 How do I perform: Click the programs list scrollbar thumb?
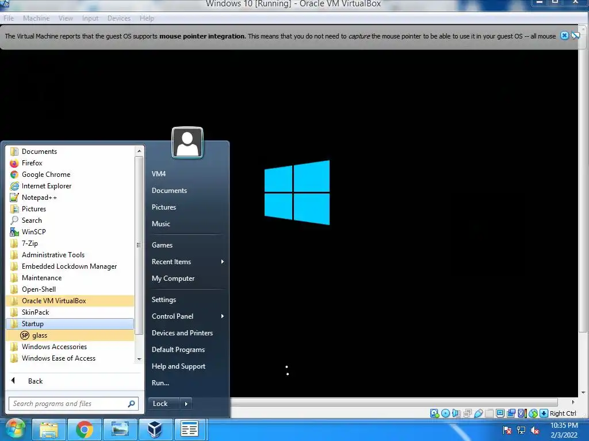click(x=139, y=245)
